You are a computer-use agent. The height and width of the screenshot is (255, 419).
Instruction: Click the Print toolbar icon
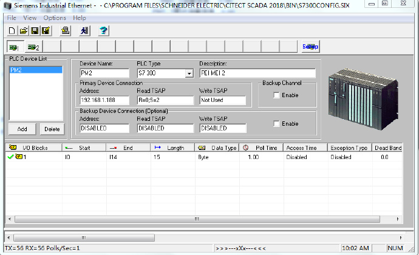pyautogui.click(x=65, y=31)
